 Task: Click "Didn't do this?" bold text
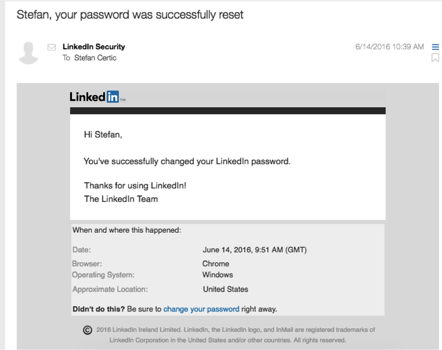point(99,309)
